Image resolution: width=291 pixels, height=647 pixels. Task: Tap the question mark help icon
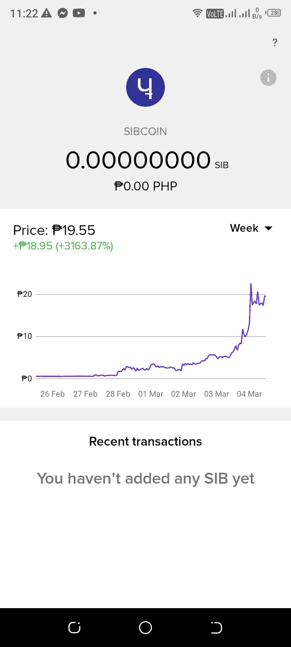point(275,42)
